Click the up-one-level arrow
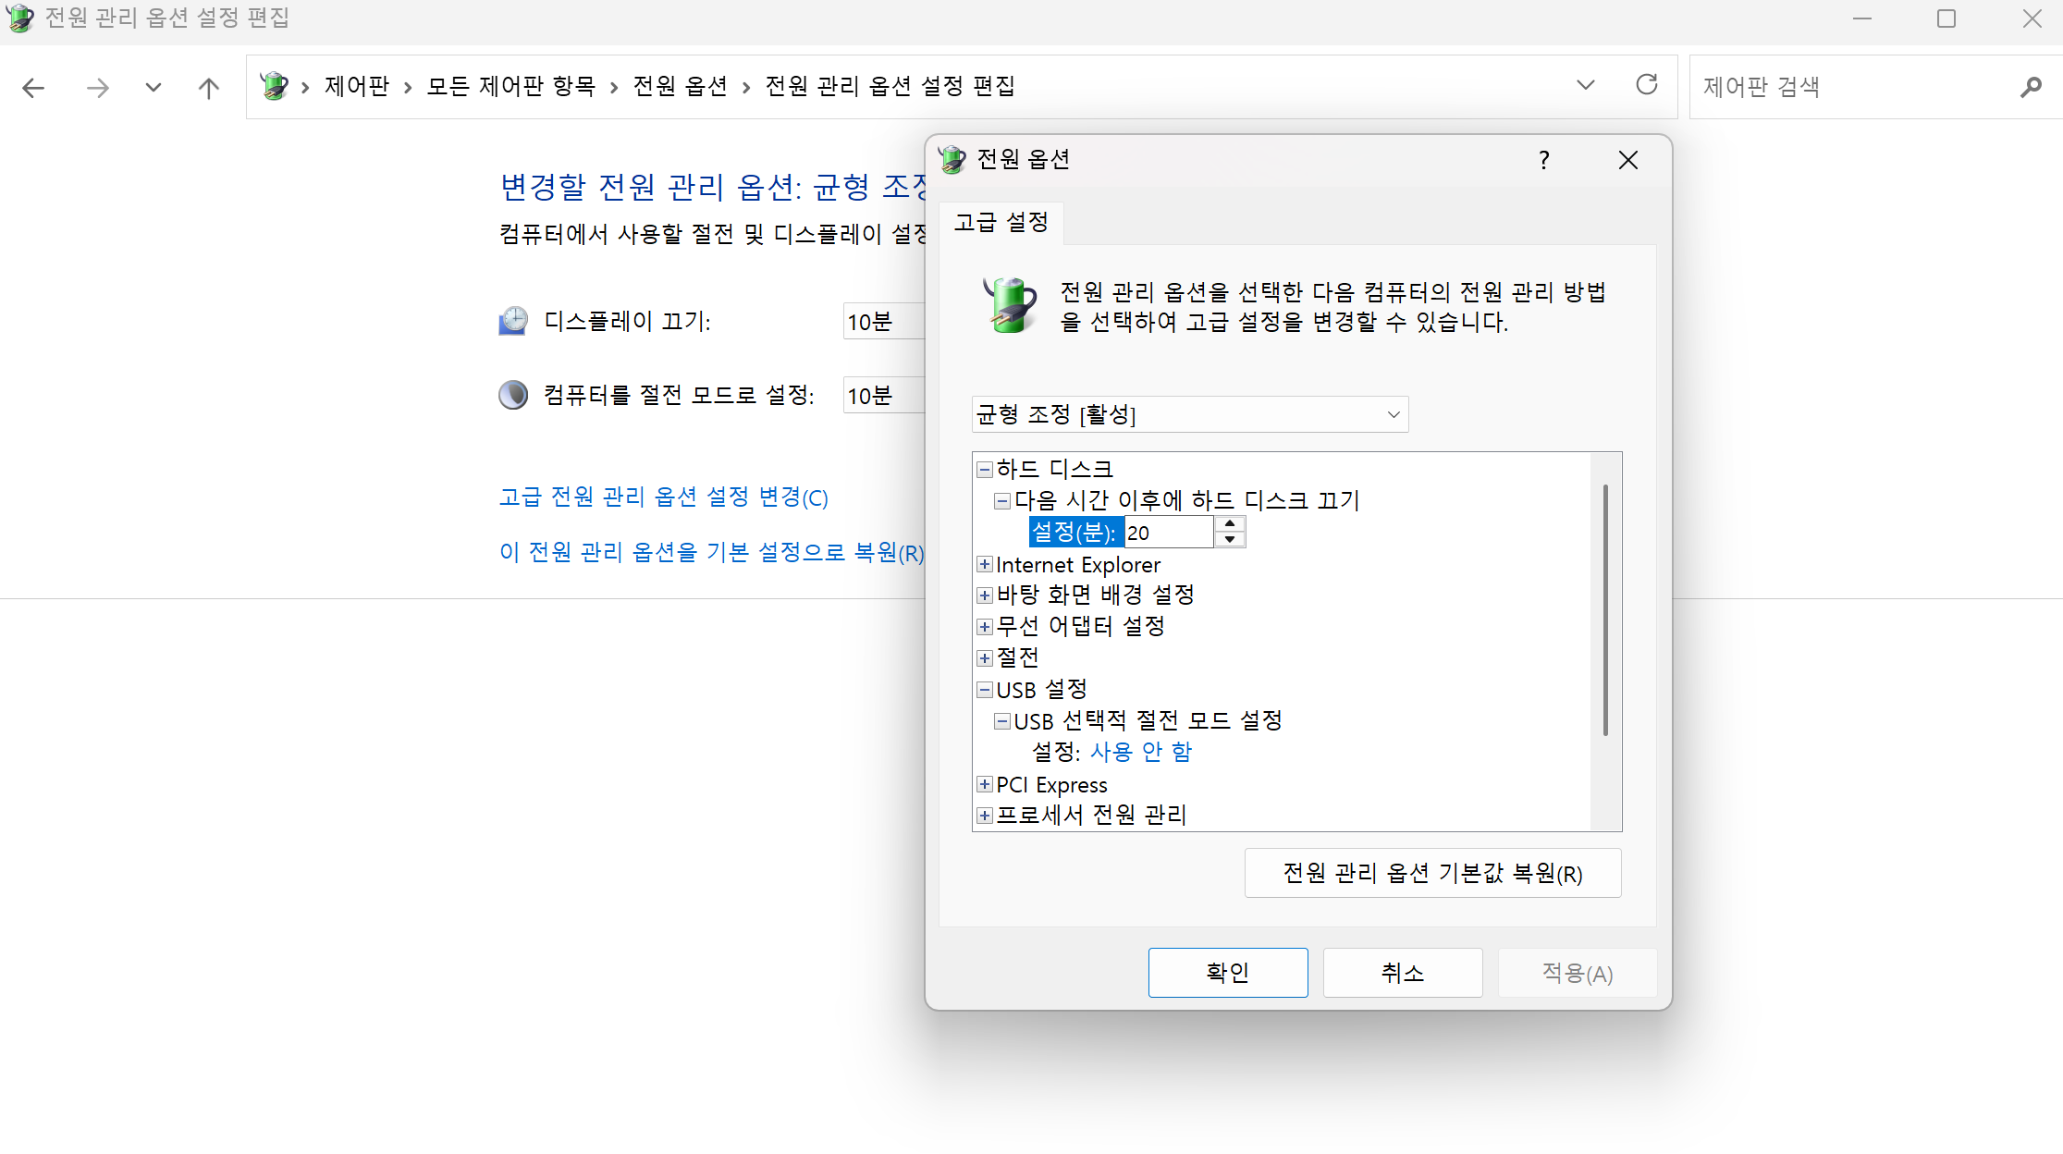Screen dimensions: 2063x1154 pos(209,88)
